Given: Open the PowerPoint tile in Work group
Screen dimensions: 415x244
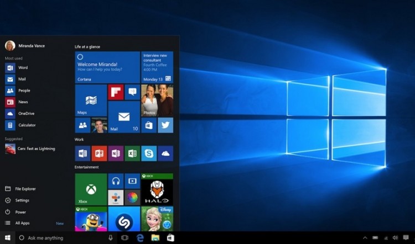Looking at the screenshot, I should [x=99, y=153].
